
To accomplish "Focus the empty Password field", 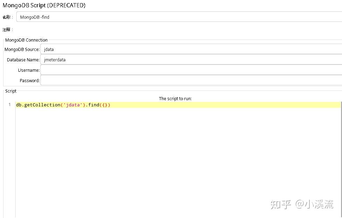I will pyautogui.click(x=191, y=80).
